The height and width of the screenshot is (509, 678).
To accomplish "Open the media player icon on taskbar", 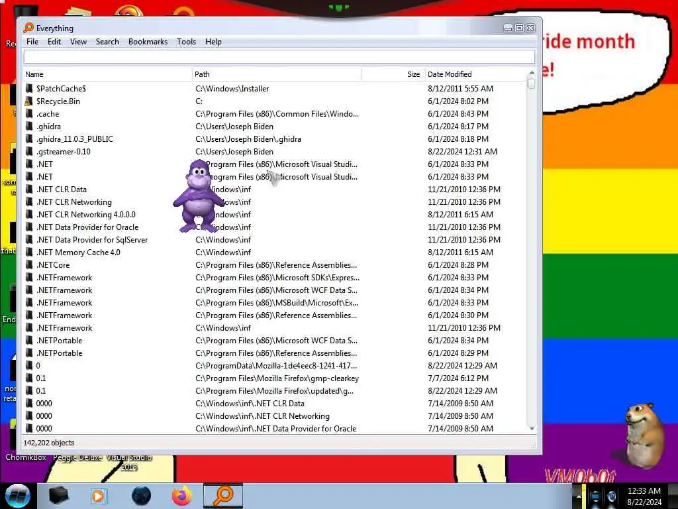I will pos(99,496).
